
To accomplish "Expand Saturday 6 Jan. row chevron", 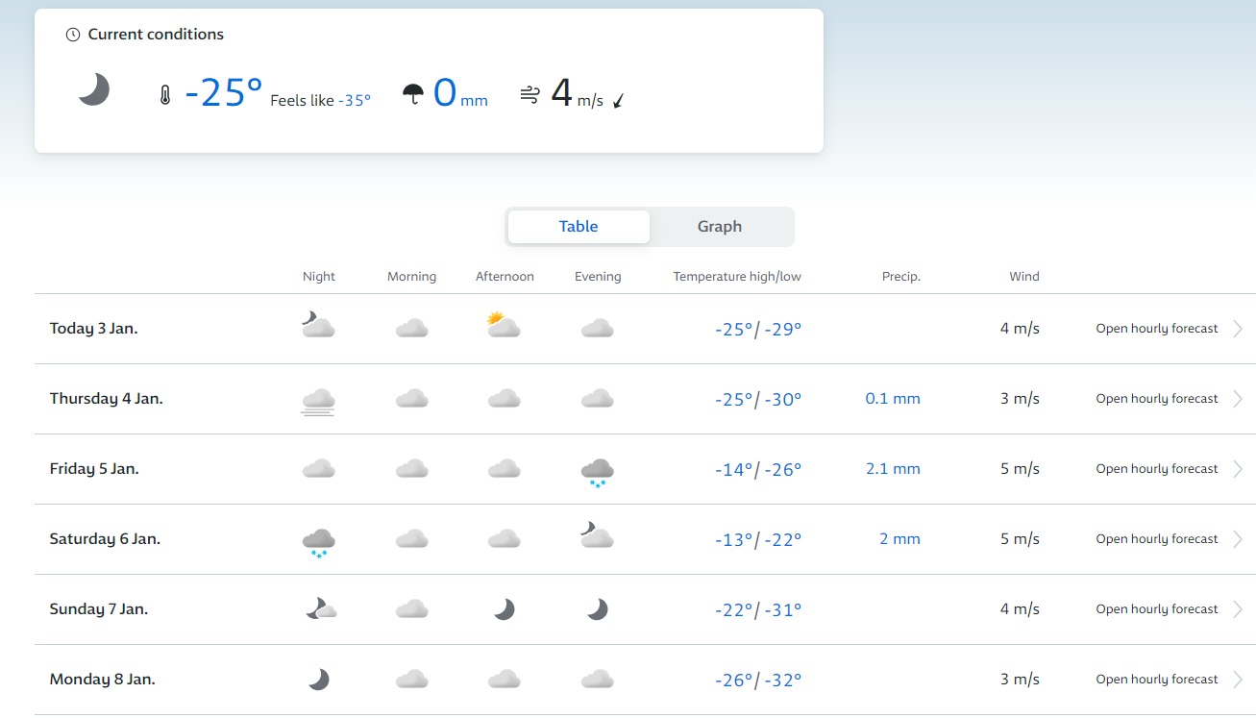I will [1238, 539].
